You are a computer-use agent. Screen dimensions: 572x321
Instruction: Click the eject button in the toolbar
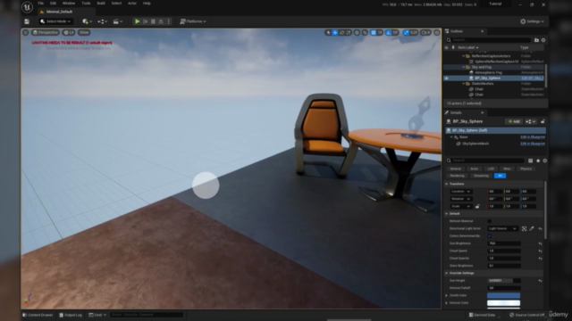coord(161,21)
